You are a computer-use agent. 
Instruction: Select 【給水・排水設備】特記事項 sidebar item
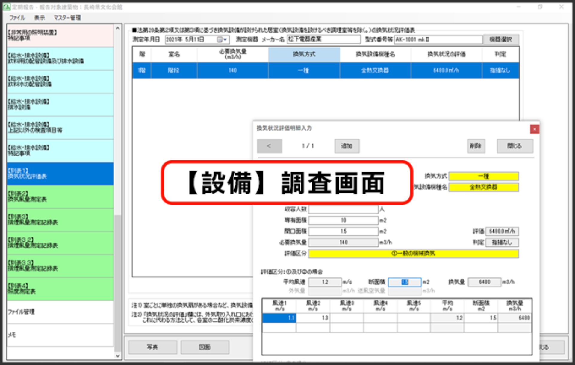click(60, 151)
